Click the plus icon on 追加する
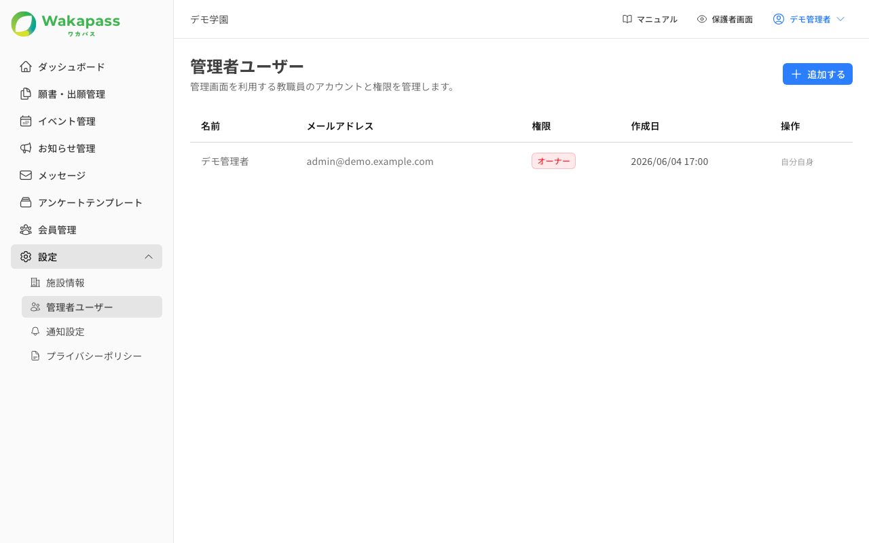The height and width of the screenshot is (543, 869). click(796, 74)
